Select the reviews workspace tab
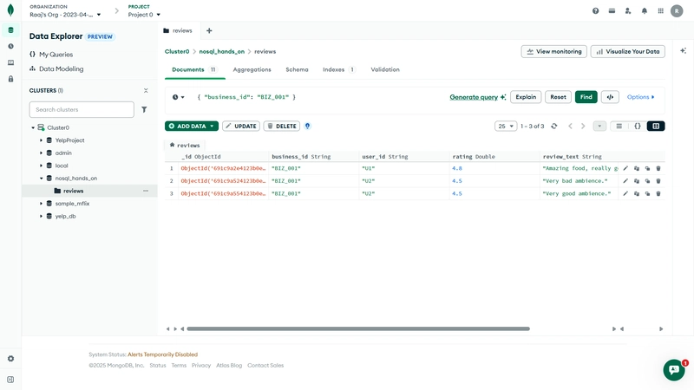The image size is (694, 390). [x=178, y=30]
